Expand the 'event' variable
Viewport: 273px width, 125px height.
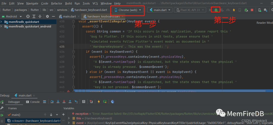tap(69, 123)
